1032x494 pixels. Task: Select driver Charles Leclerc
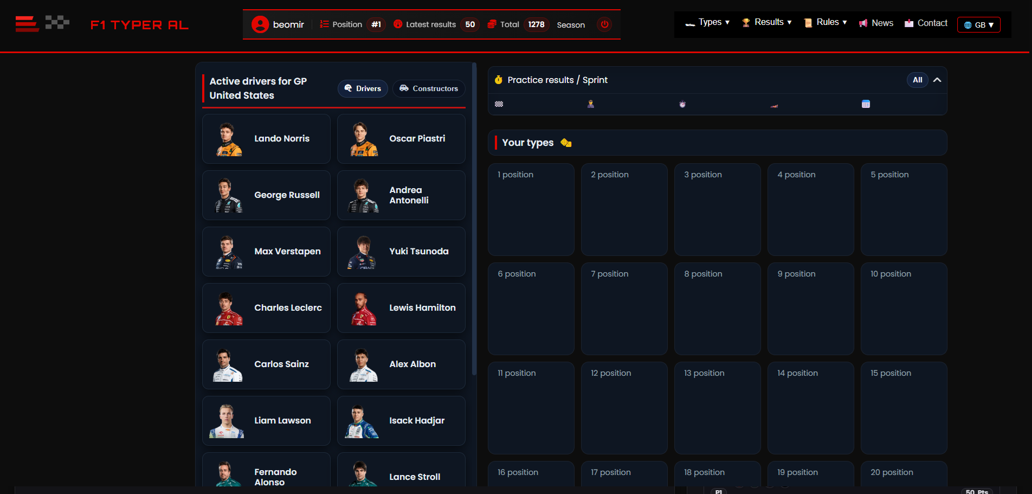(266, 308)
